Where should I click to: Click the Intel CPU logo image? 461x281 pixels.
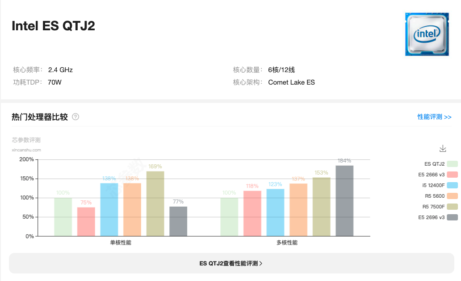pyautogui.click(x=427, y=34)
